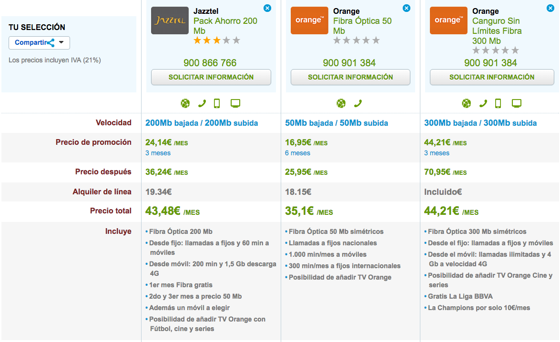
Task: Open Fibra Óptica 50 Mb plan title
Action: click(x=363, y=26)
